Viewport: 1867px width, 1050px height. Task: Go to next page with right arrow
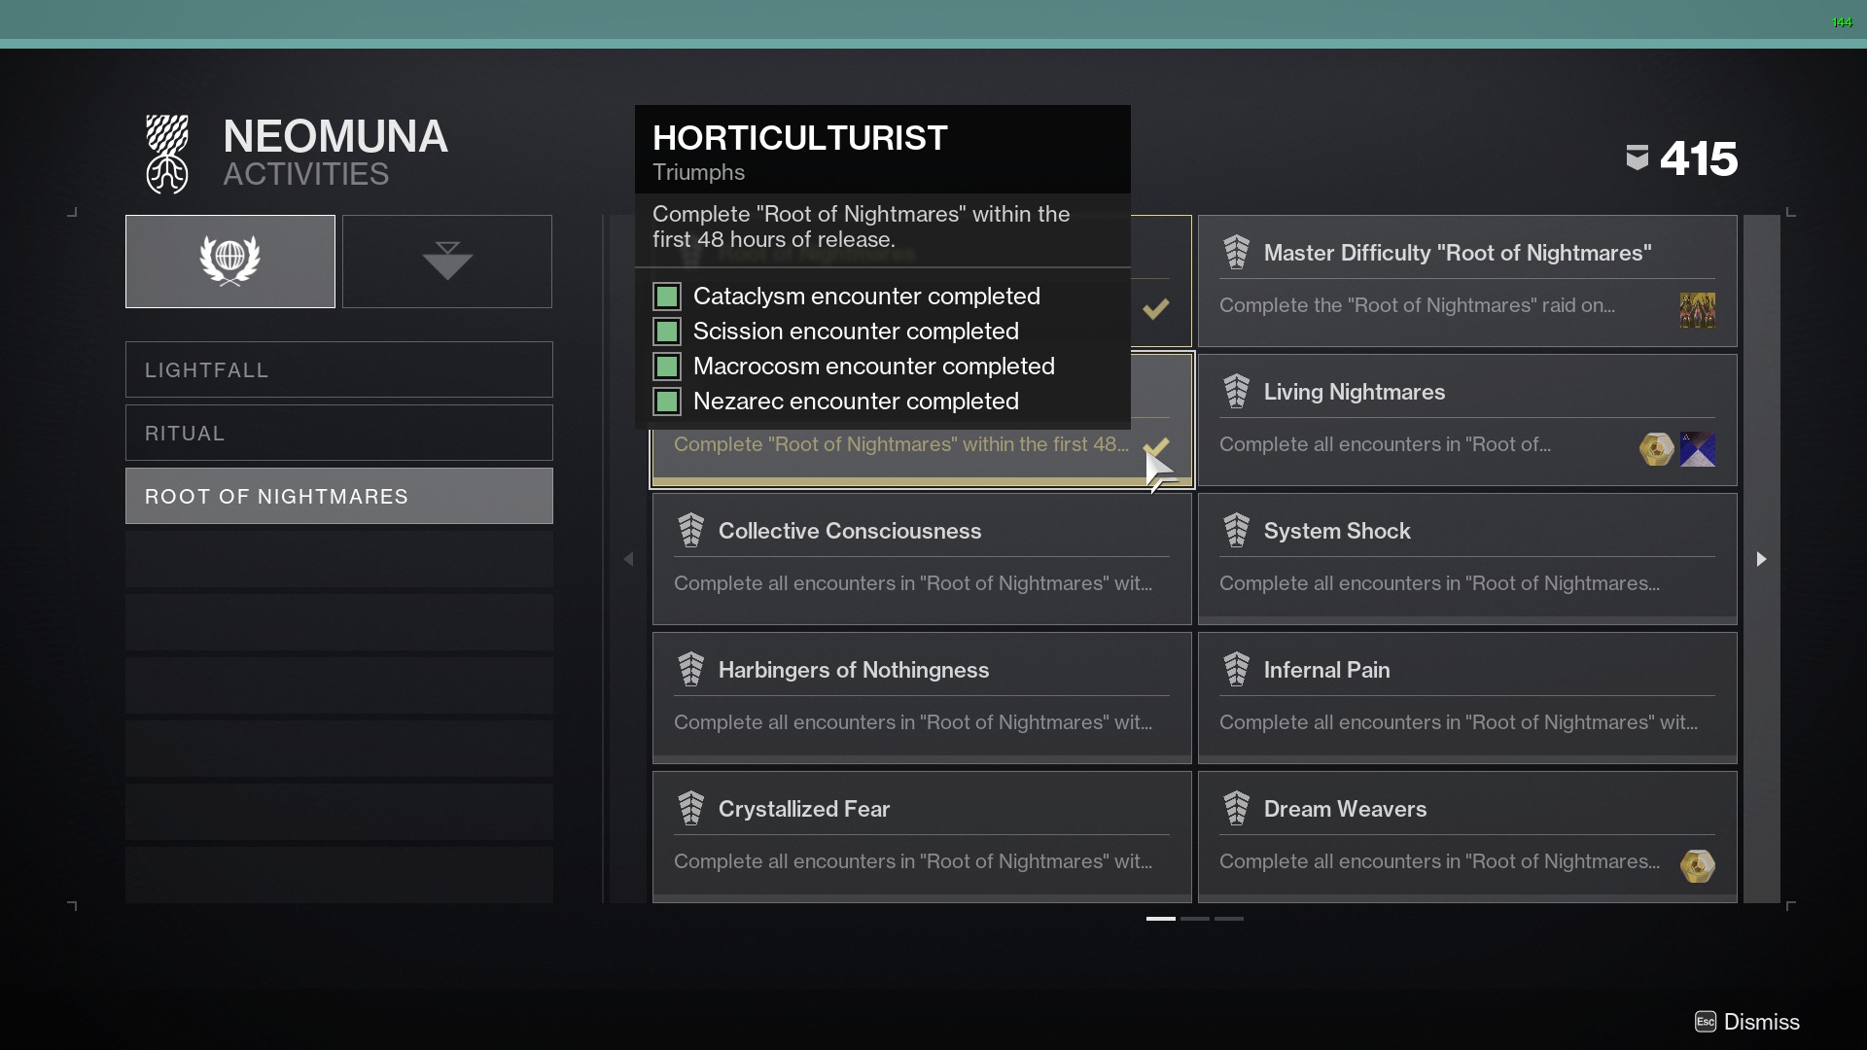[1761, 559]
